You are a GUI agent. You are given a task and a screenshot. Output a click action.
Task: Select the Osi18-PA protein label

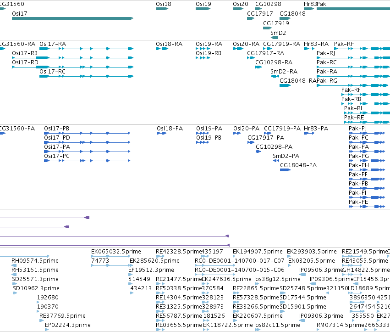click(170, 129)
